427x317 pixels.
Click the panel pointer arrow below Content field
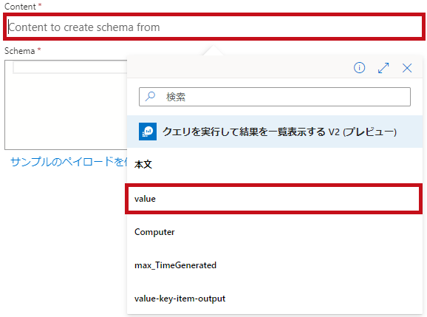tap(213, 51)
